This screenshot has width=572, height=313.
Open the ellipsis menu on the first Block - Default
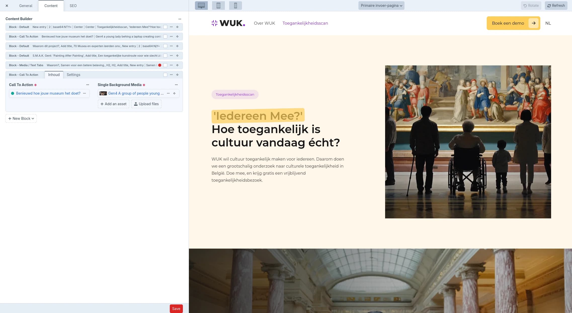tap(171, 27)
